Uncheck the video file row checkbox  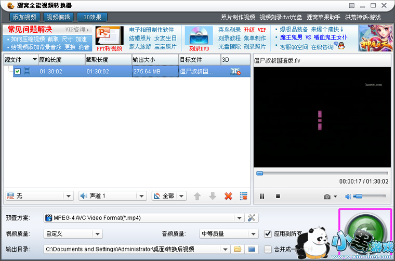(x=17, y=71)
